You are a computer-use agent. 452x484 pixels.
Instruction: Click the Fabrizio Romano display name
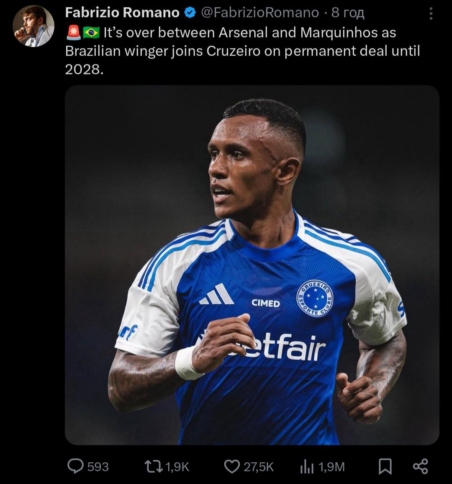pyautogui.click(x=122, y=13)
